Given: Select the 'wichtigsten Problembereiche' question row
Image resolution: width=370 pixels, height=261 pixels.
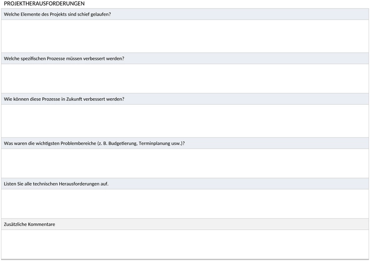Looking at the screenshot, I should pos(185,143).
